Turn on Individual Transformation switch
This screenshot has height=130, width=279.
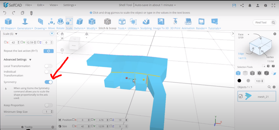(48, 72)
